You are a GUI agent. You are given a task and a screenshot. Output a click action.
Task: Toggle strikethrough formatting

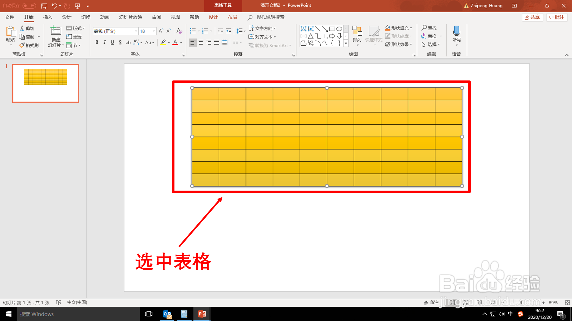coord(128,43)
